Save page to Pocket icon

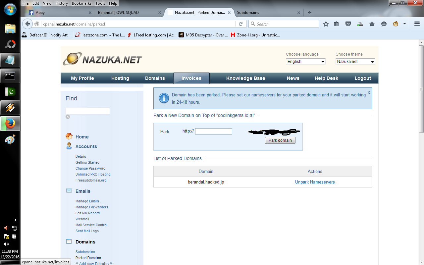tap(348, 24)
